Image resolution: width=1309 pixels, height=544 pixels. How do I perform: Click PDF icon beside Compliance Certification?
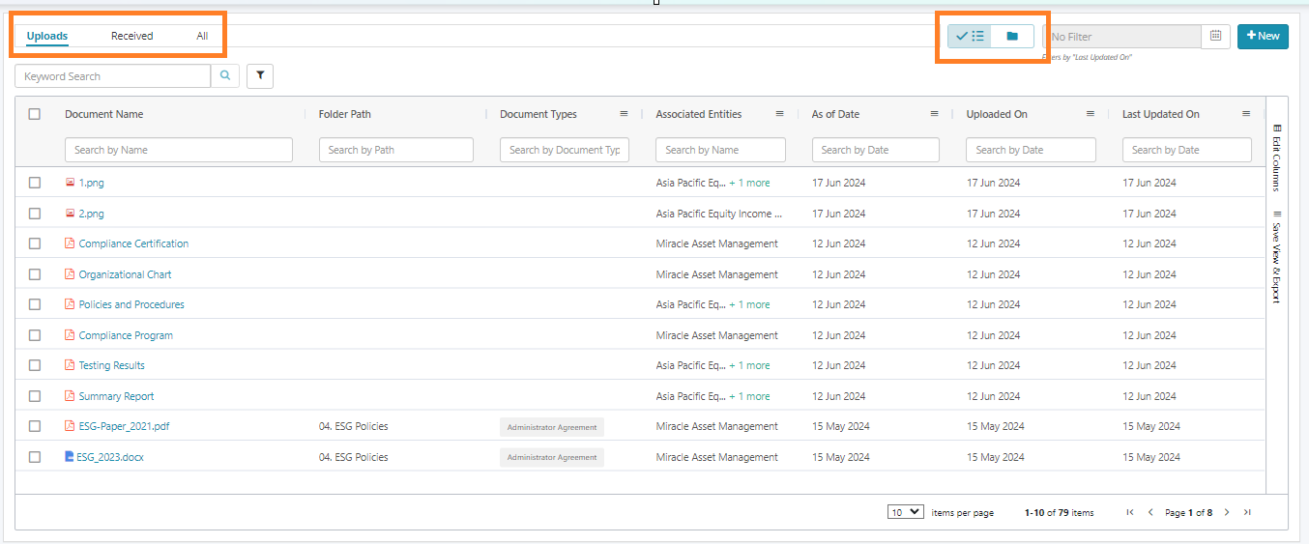pos(70,243)
